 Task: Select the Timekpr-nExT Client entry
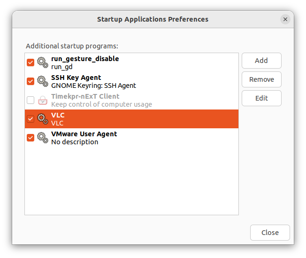pyautogui.click(x=131, y=100)
